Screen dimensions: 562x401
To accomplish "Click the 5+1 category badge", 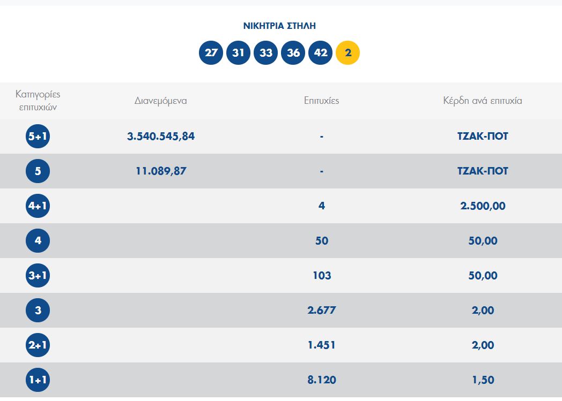I will [x=38, y=137].
